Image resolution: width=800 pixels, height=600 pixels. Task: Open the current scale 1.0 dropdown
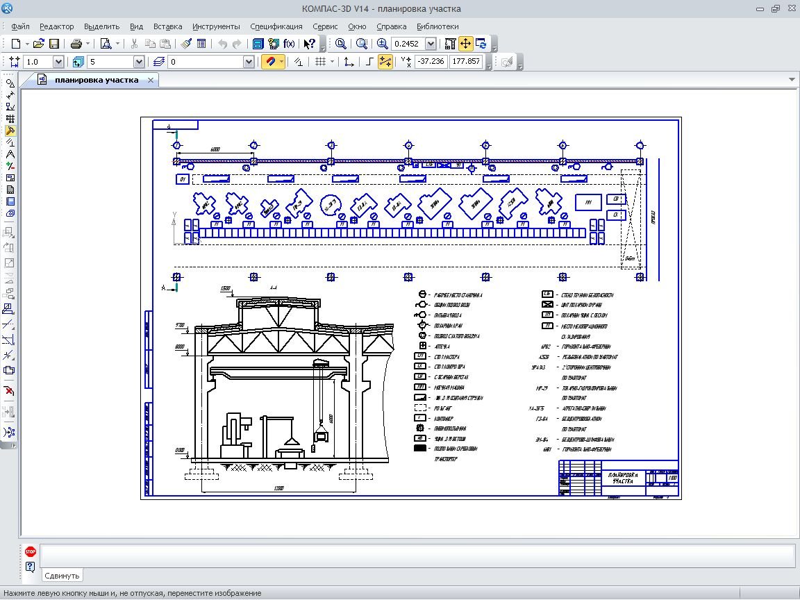tap(58, 62)
